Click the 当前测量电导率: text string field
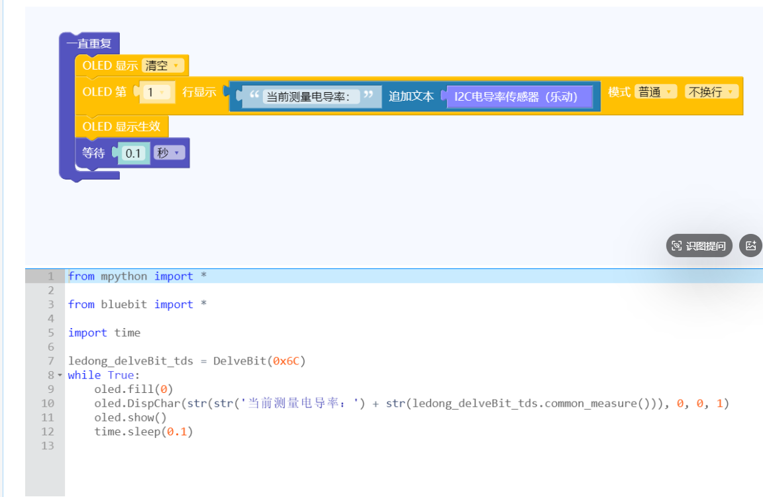The height and width of the screenshot is (497, 763). pos(310,96)
